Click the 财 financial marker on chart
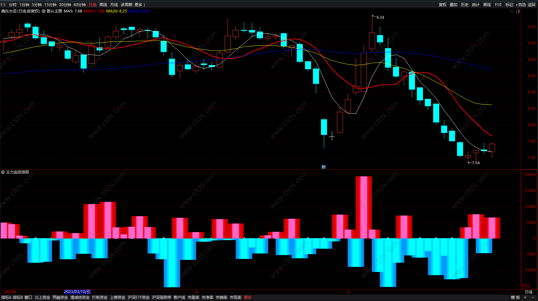The height and width of the screenshot is (301, 538). 324,167
